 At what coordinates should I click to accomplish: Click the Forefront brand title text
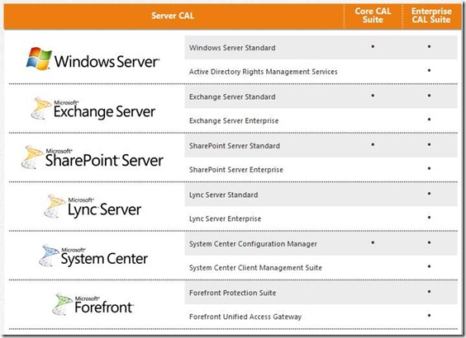[104, 307]
